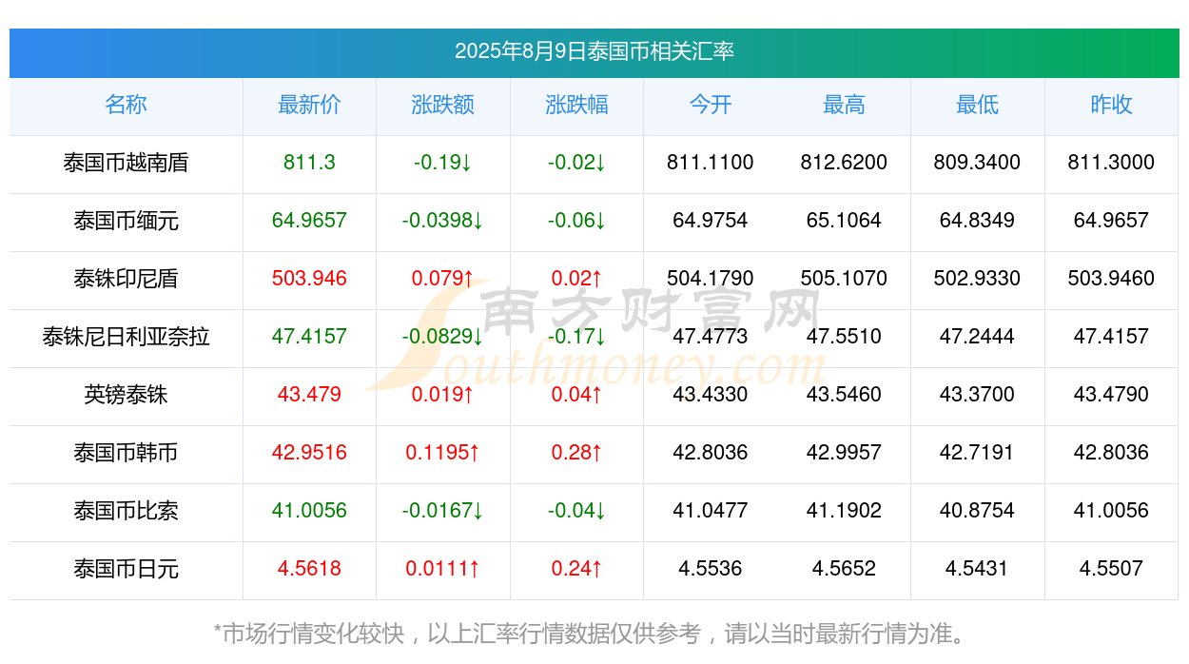Screen dimensions: 1189x664
Task: Click the row name 泰国币越南盾
Action: coord(126,163)
